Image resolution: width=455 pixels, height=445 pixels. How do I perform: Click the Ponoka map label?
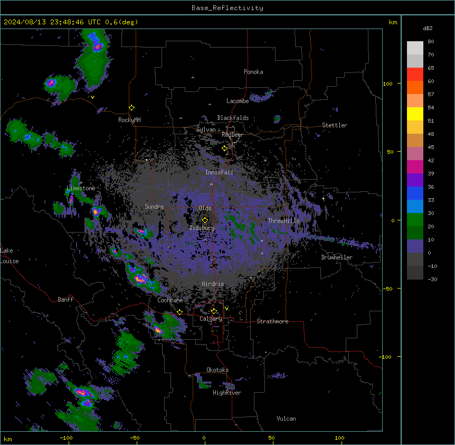pyautogui.click(x=253, y=72)
